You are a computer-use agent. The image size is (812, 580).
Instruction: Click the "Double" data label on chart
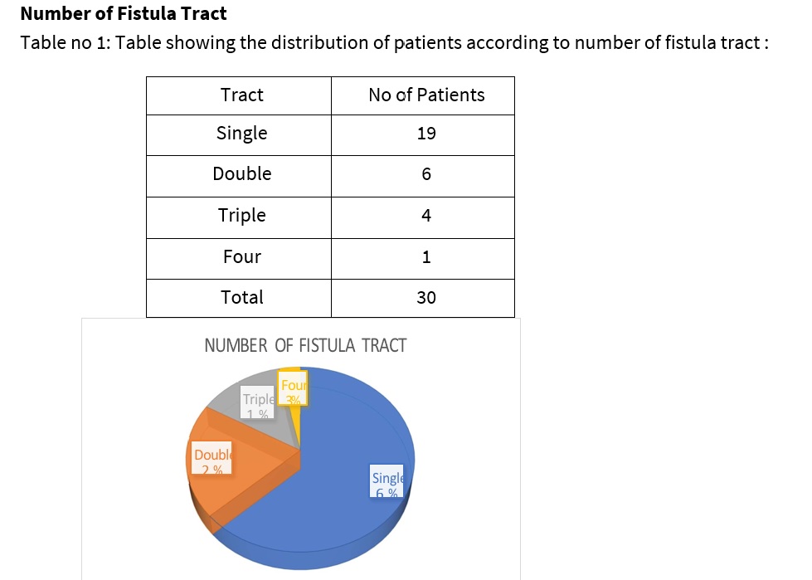coord(212,461)
